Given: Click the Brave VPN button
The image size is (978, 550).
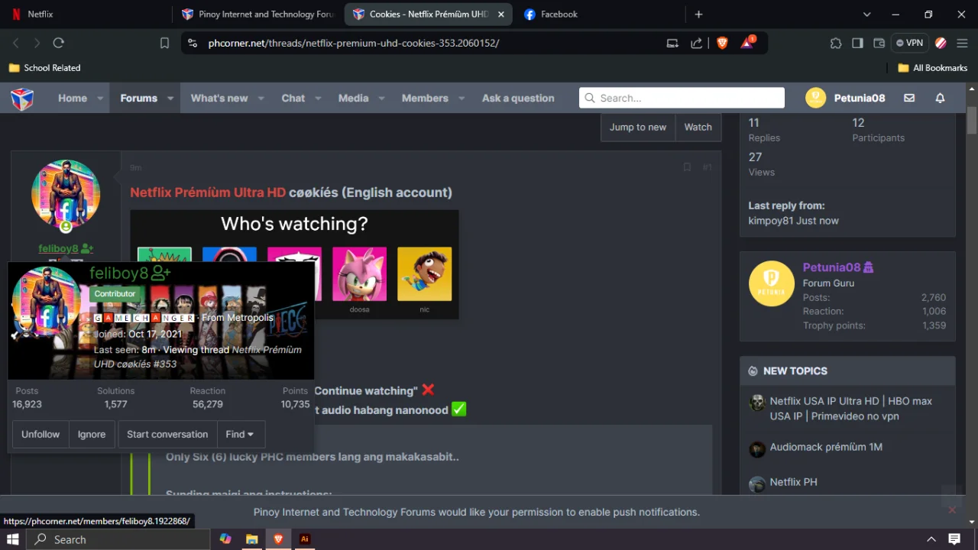Looking at the screenshot, I should (x=909, y=44).
